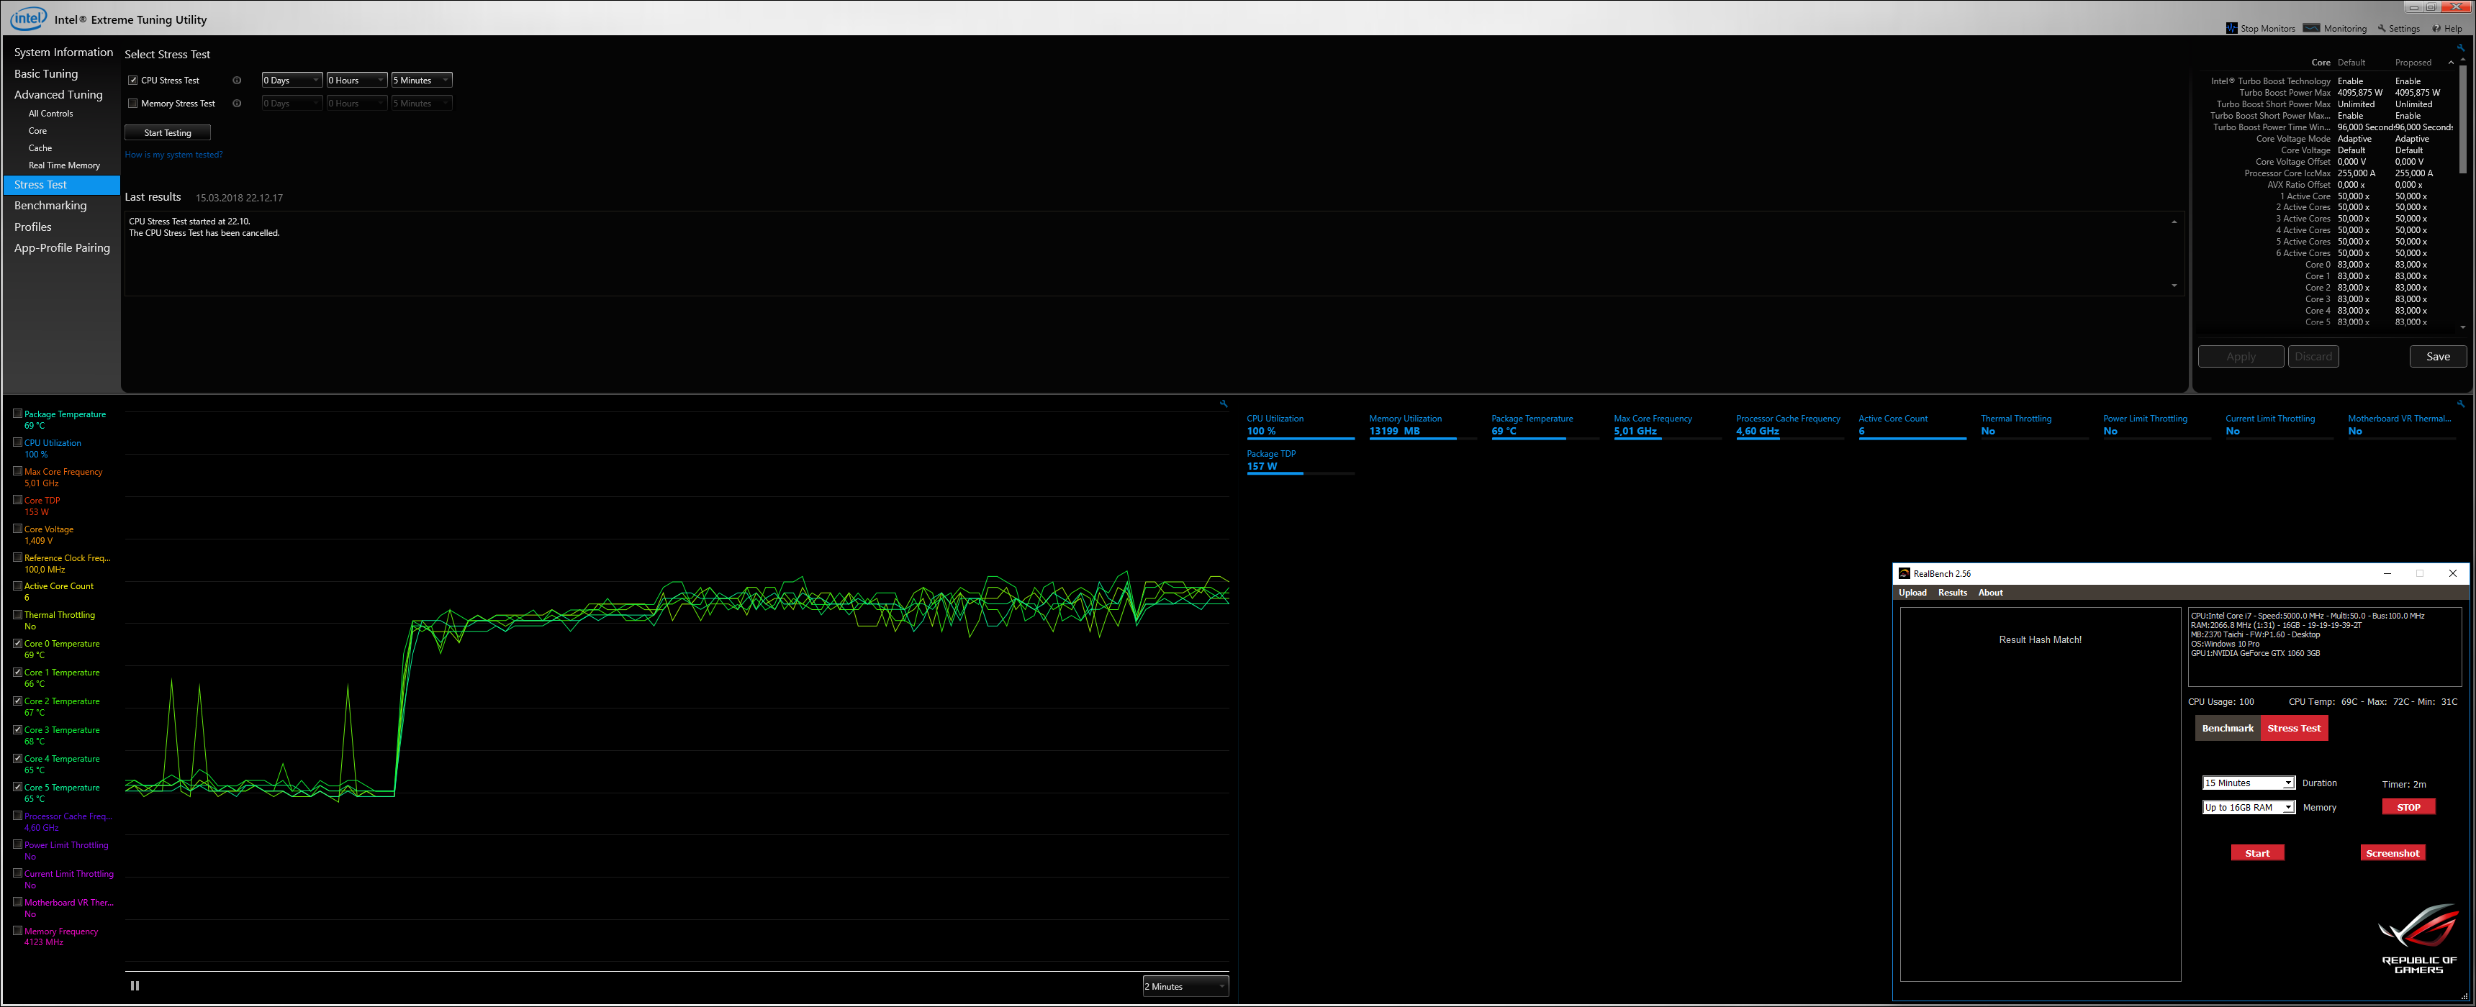Switch to RealBench Benchmark tab
2476x1007 pixels.
click(2227, 727)
